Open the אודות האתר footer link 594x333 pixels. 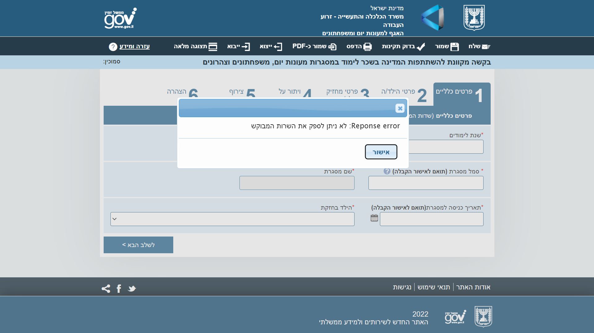pos(473,287)
